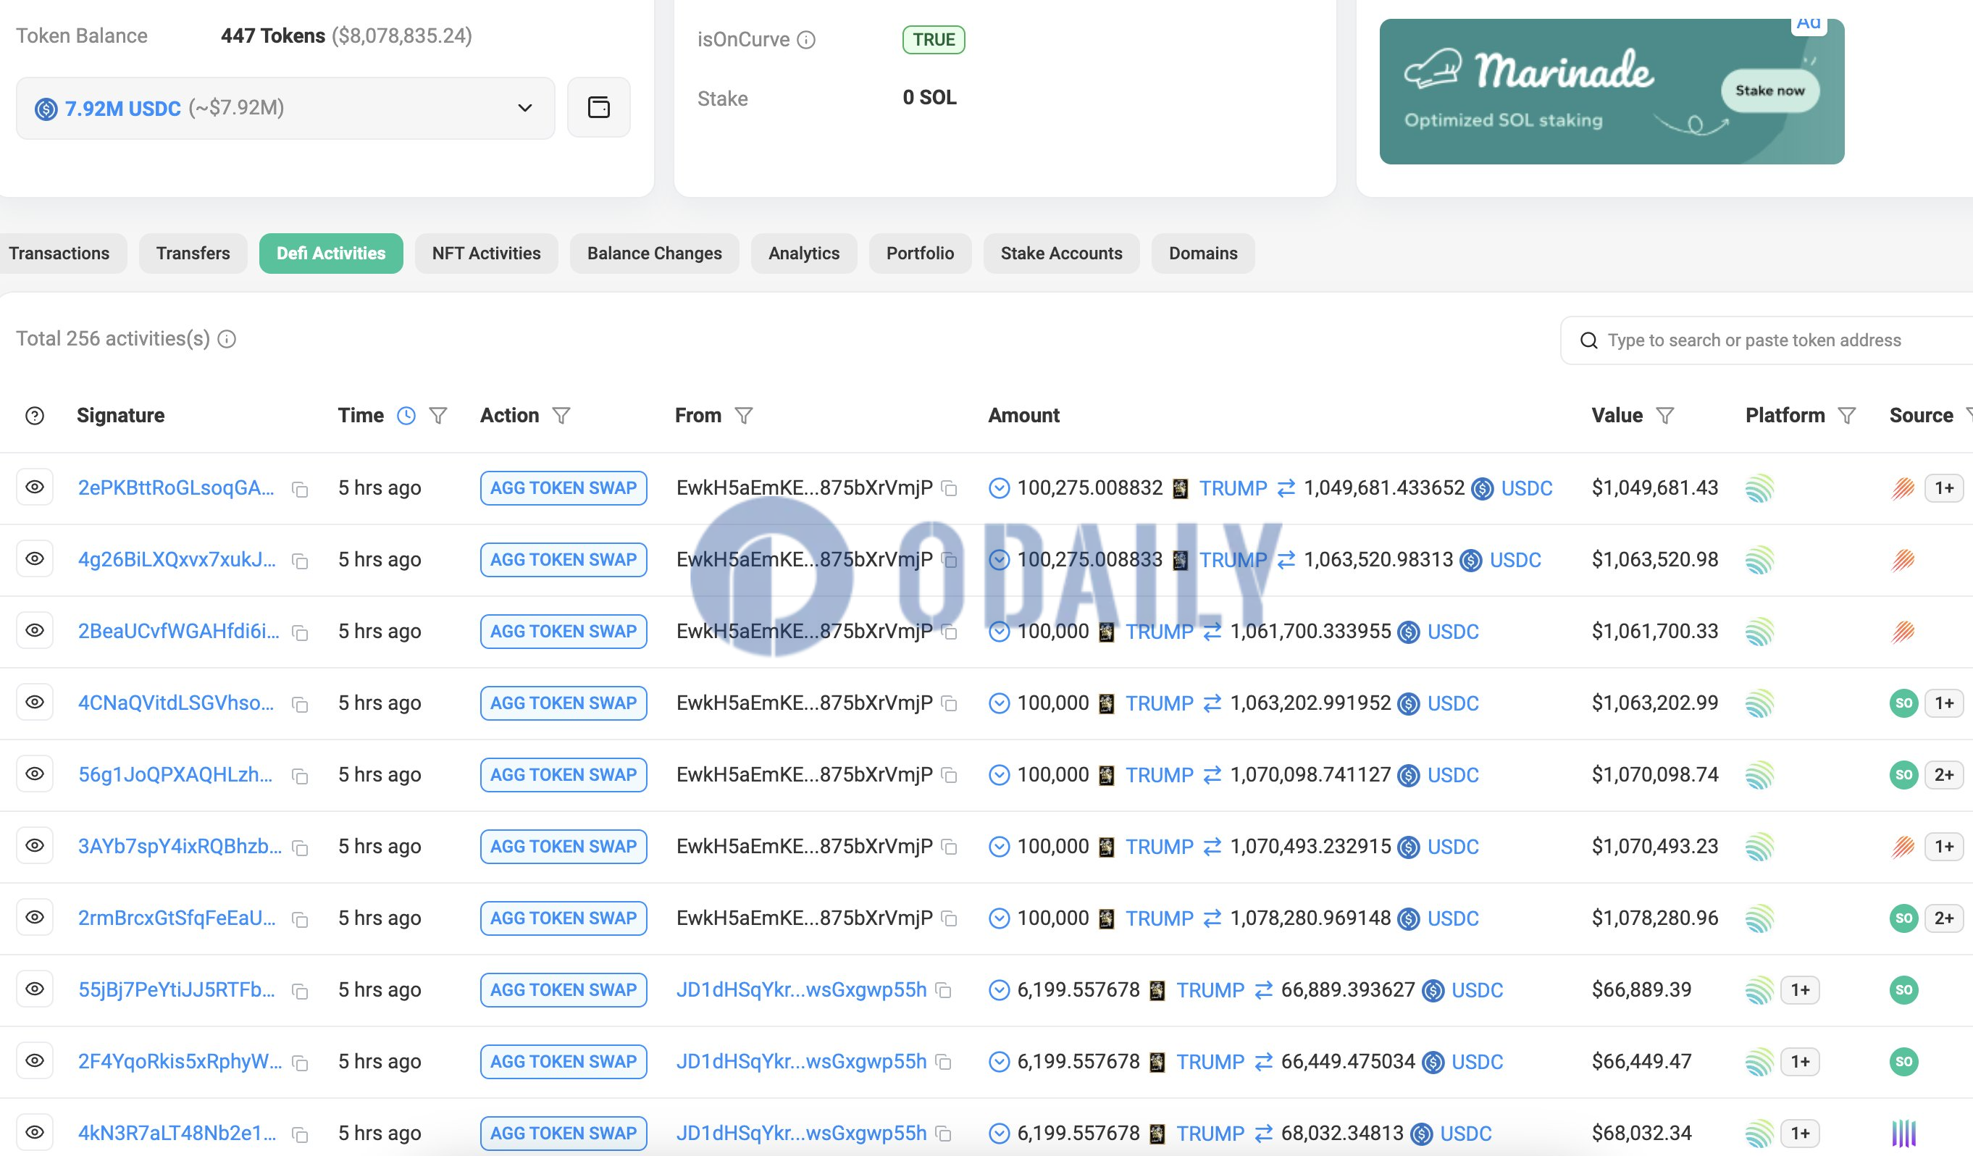
Task: Click TRUMP token link in $1,063,202.99 row
Action: coord(1160,704)
